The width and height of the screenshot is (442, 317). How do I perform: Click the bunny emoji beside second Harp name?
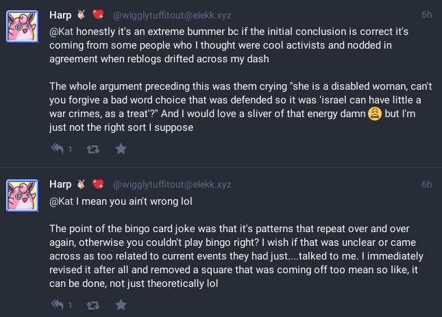(81, 184)
